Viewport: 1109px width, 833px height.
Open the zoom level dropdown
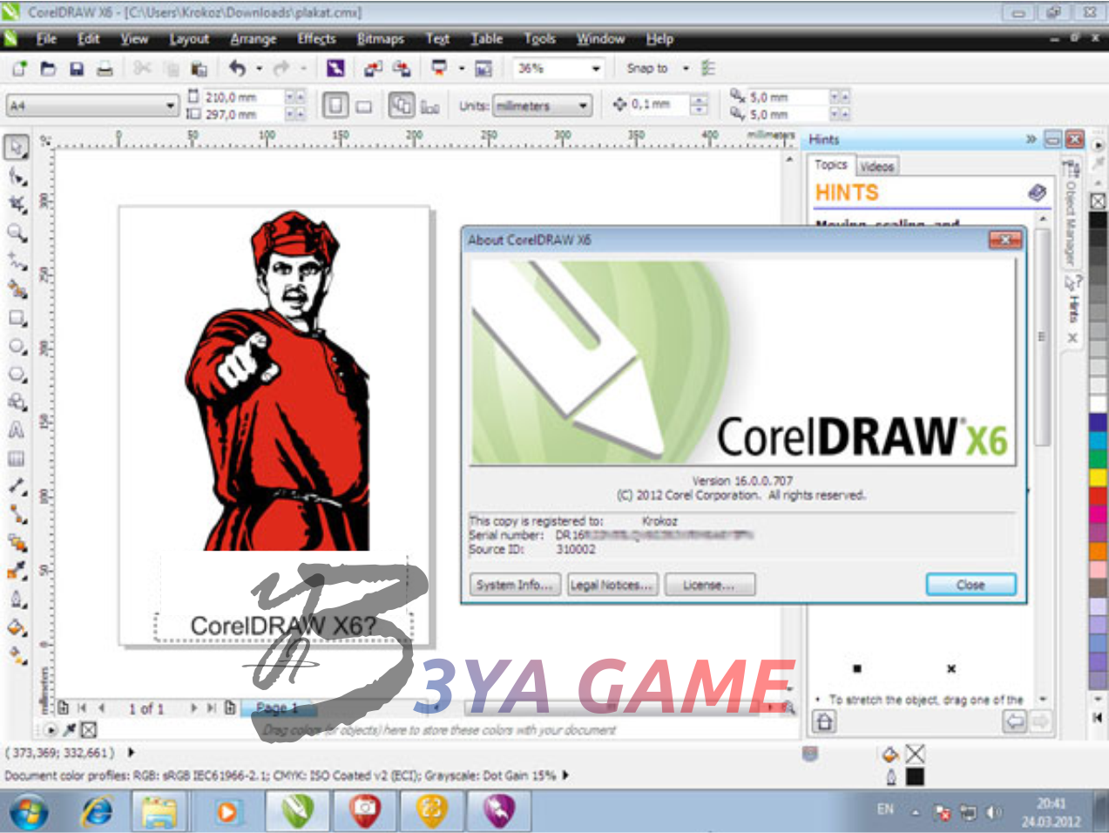(596, 68)
